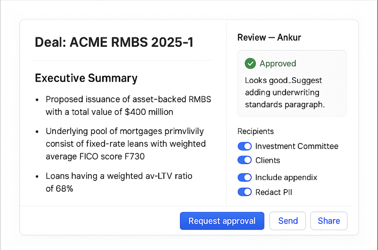378x250 pixels.
Task: Disable the Investment Committee recipient toggle
Action: point(245,146)
